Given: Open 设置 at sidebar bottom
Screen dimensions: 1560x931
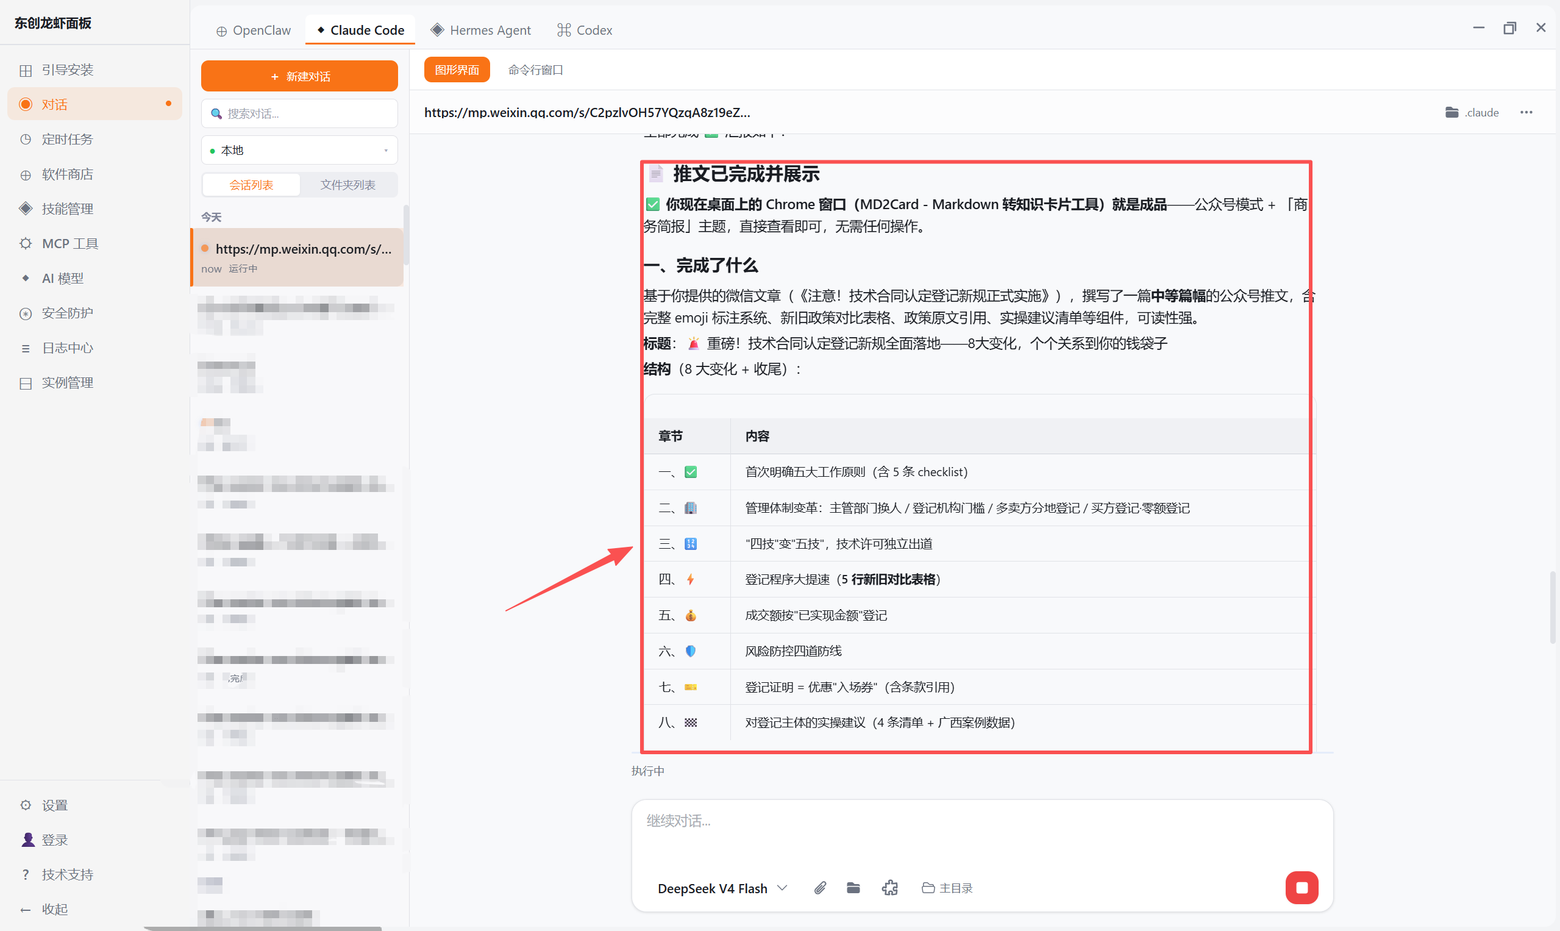Looking at the screenshot, I should (x=94, y=805).
